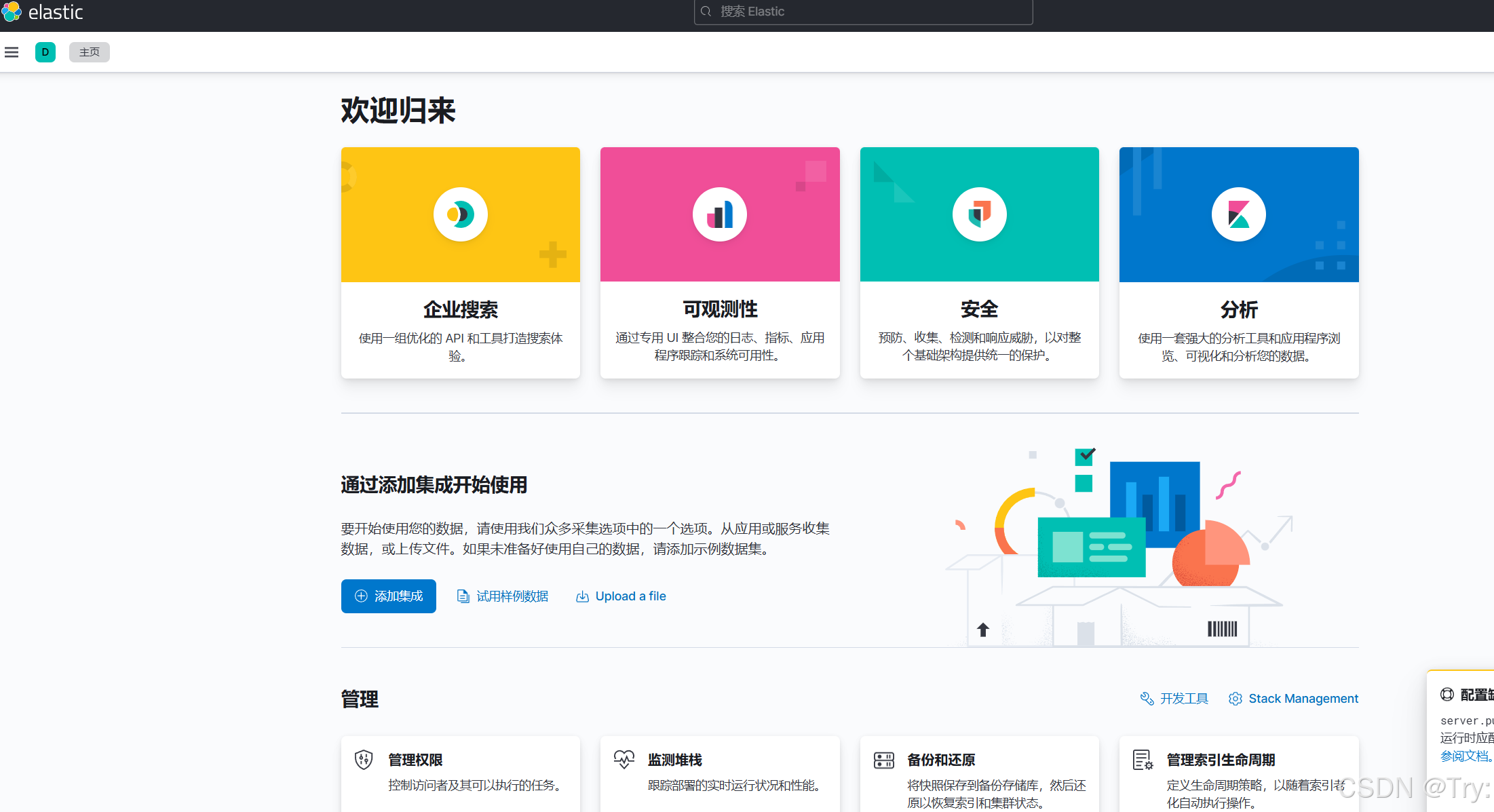Click the index settings icon for 管理索引生命周期
1494x812 pixels.
1143,760
